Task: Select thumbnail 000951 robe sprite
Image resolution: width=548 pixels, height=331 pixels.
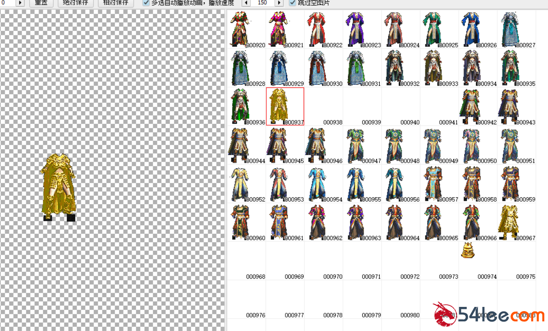Action: pos(516,145)
